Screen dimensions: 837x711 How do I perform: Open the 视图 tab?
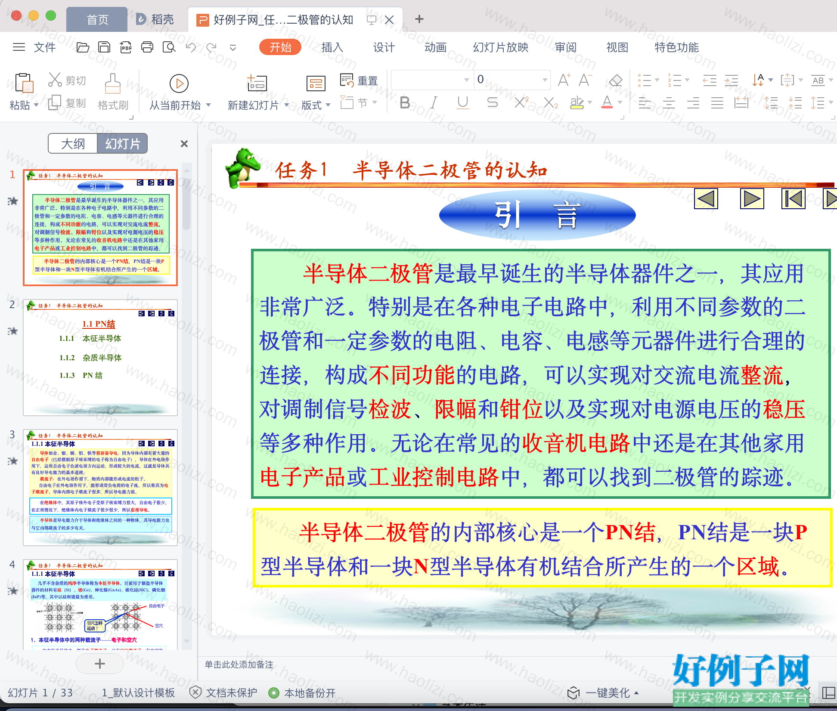617,47
